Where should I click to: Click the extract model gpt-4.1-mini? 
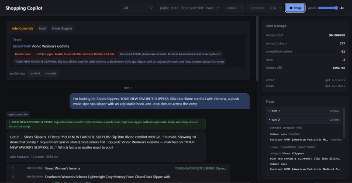tap(335, 80)
